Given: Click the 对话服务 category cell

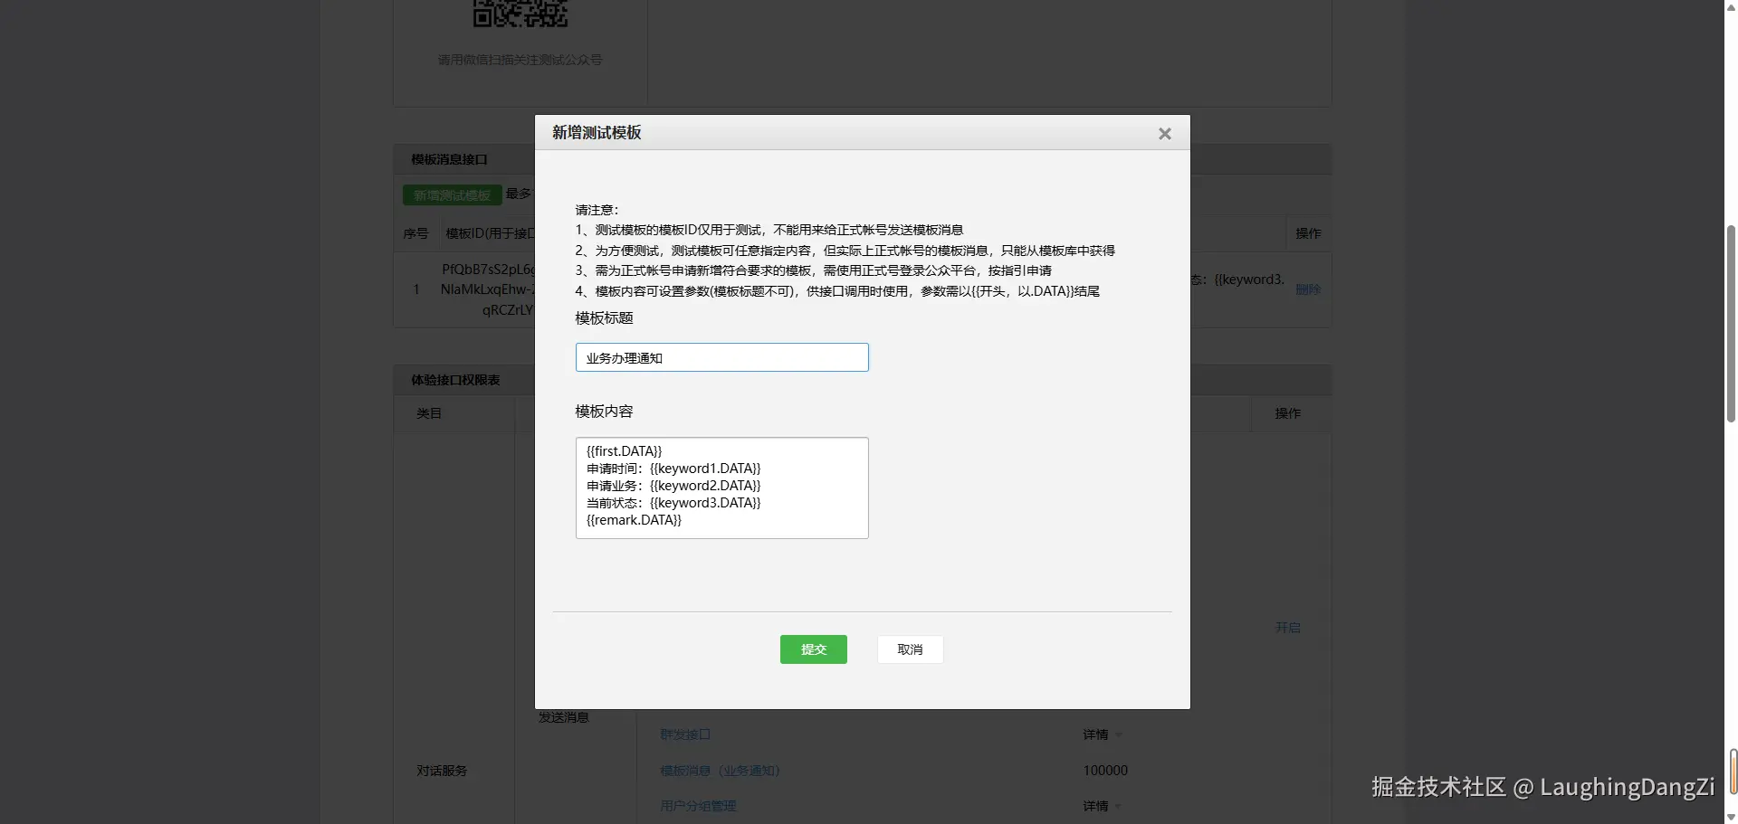Looking at the screenshot, I should coord(442,771).
